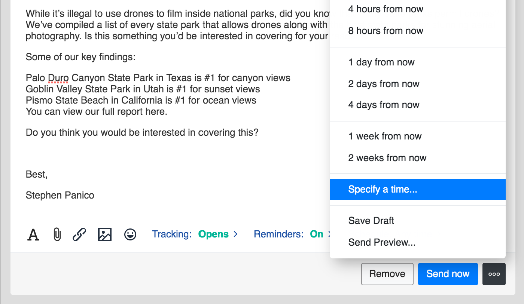Select "1 day from now" option
Image resolution: width=524 pixels, height=304 pixels.
[x=381, y=62]
